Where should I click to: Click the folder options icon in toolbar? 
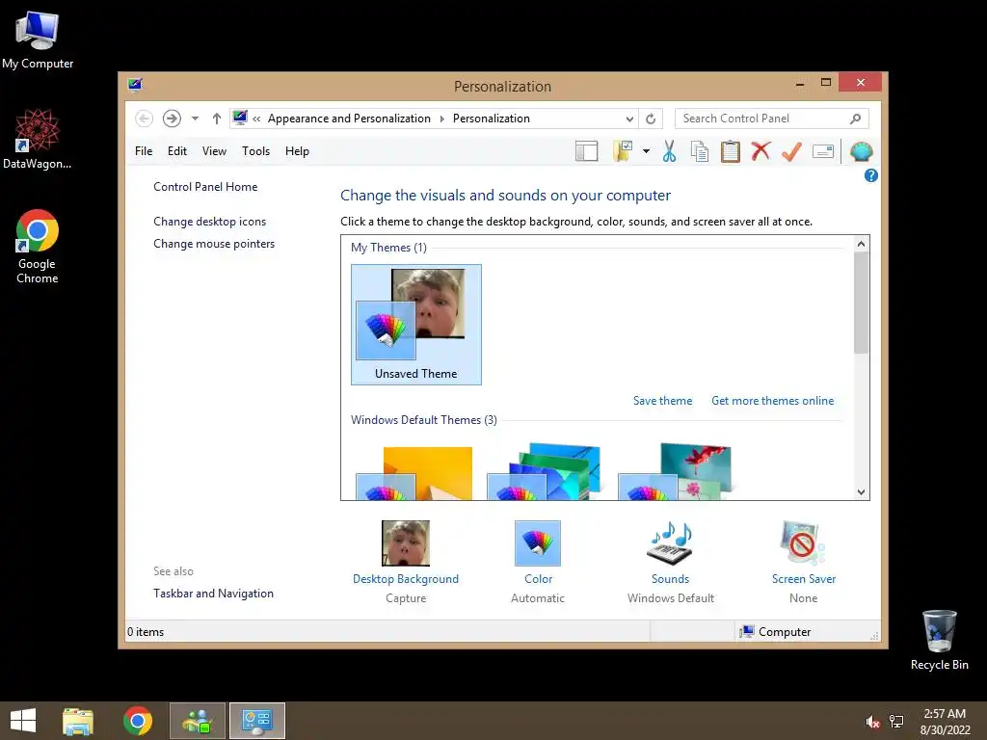[x=623, y=151]
